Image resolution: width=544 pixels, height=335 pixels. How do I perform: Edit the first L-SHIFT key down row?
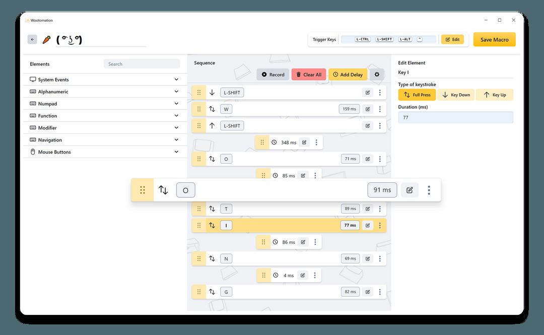[367, 92]
